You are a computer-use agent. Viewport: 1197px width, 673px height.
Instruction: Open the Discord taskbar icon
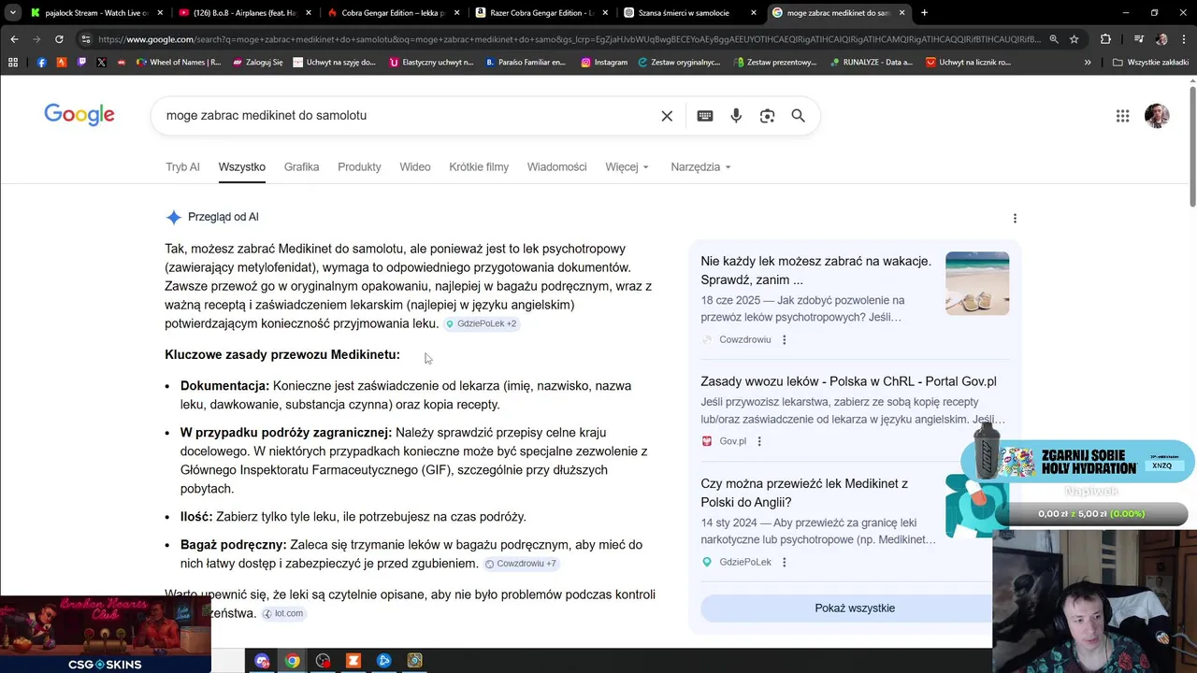point(262,661)
